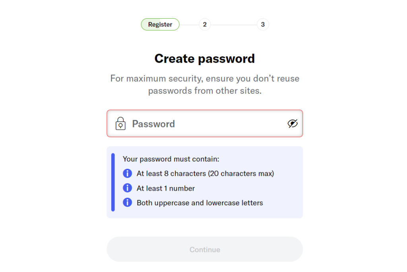Click the 'At least 1 number' requirement text
The image size is (407, 272).
[x=166, y=188]
